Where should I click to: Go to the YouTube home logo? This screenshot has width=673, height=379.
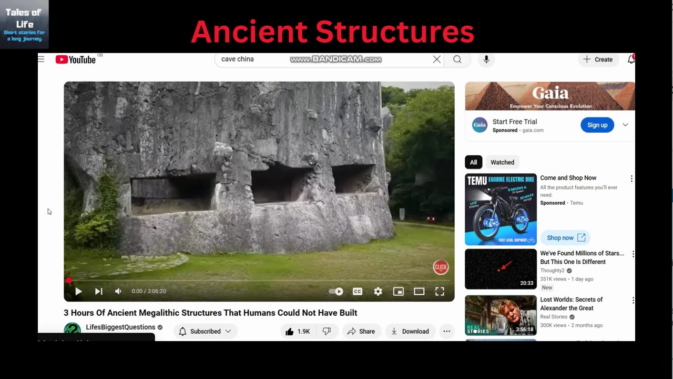point(76,59)
